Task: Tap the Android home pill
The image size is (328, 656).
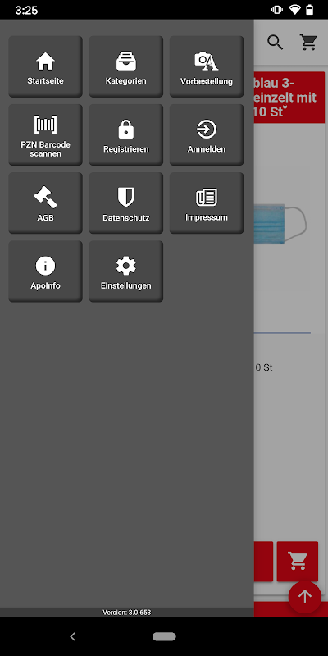Action: pos(164,636)
